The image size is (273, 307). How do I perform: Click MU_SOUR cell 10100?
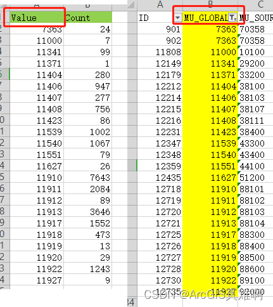point(256,52)
